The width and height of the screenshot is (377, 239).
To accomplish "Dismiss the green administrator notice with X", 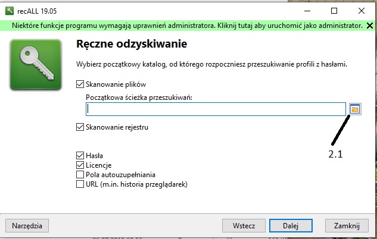I will coord(370,26).
